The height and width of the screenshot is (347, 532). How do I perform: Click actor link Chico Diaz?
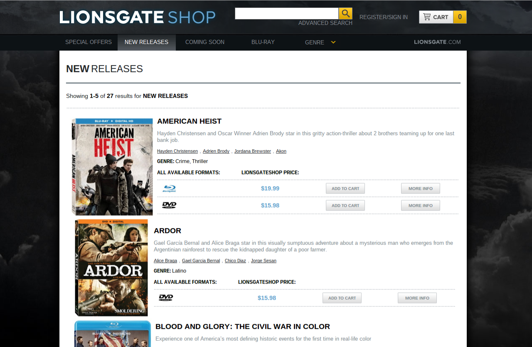(x=235, y=261)
